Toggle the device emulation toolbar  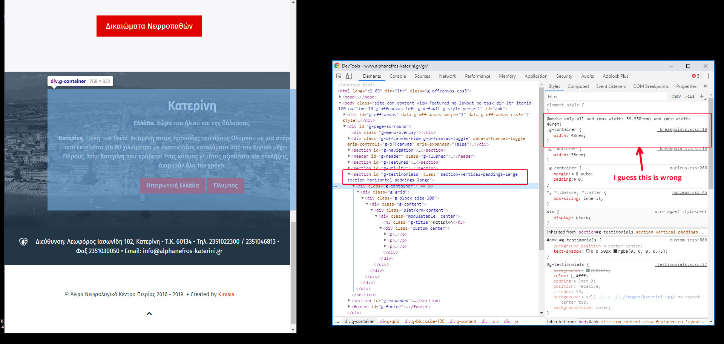tap(348, 76)
